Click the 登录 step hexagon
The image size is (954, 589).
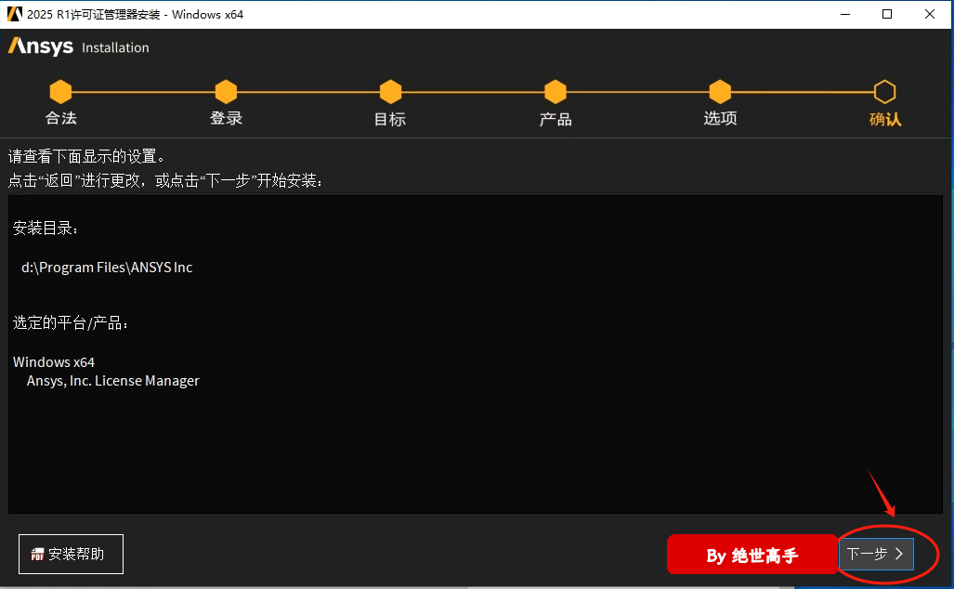226,92
